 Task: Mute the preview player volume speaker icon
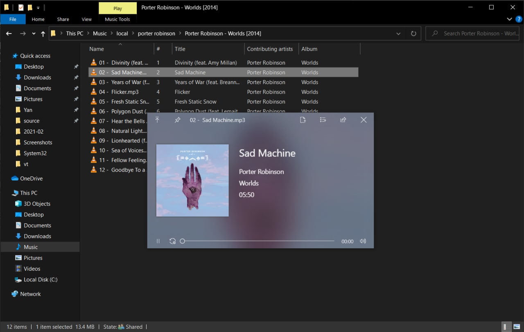point(363,241)
